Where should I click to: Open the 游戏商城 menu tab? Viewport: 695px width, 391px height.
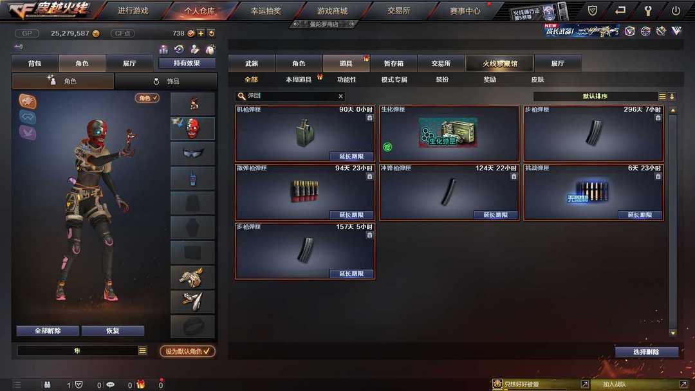[x=333, y=11]
